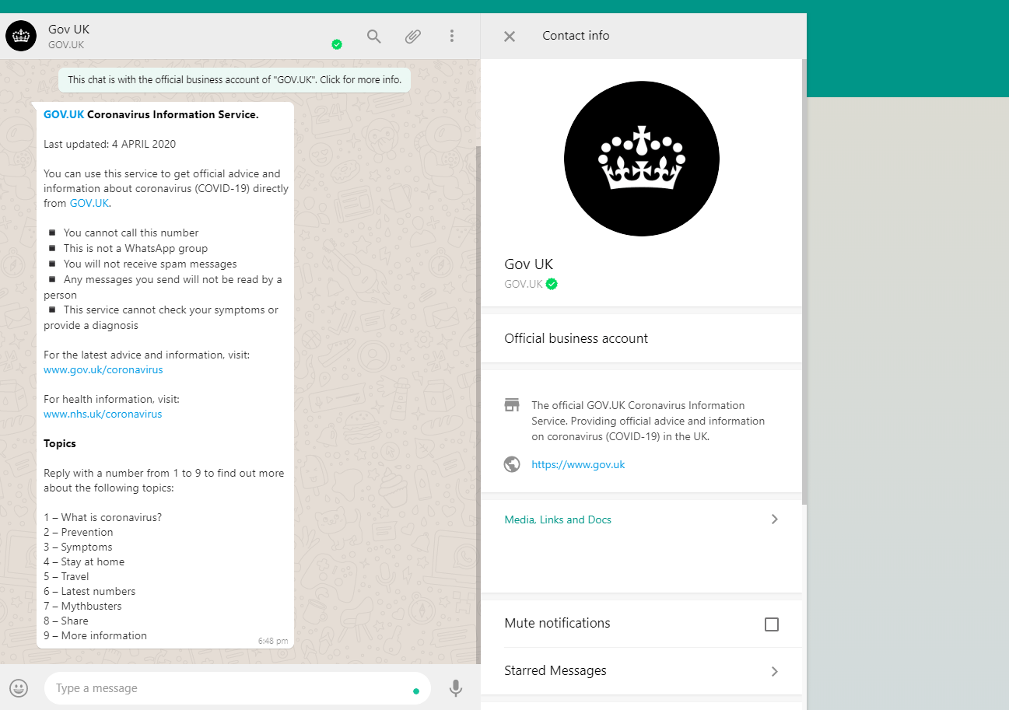Open the https://www.gov.uk link
This screenshot has width=1009, height=710.
coord(578,463)
